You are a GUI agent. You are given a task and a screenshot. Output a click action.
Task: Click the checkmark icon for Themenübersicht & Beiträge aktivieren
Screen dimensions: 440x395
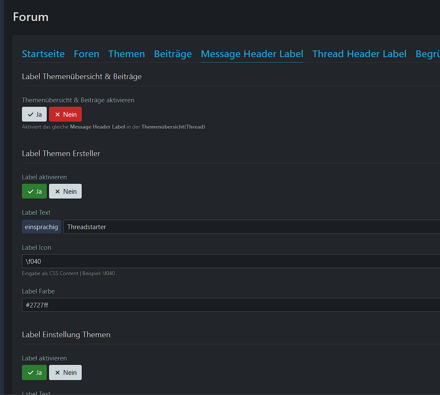30,115
